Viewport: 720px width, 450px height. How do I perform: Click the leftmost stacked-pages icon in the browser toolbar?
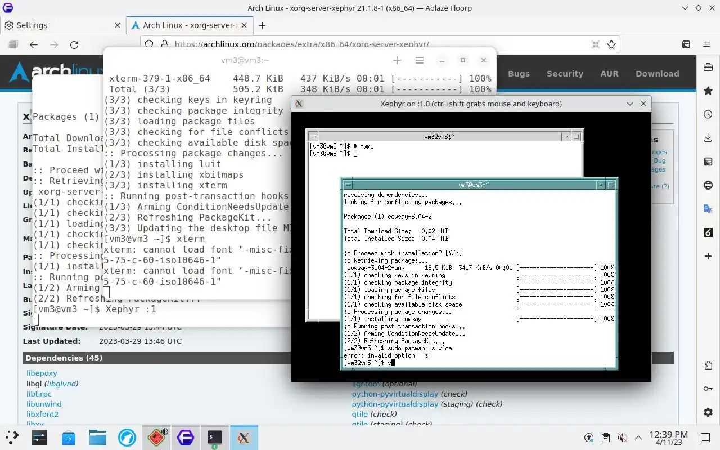[13, 44]
